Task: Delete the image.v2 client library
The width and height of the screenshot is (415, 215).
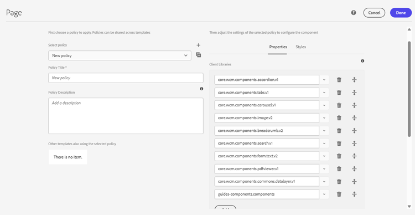Action: (x=339, y=117)
